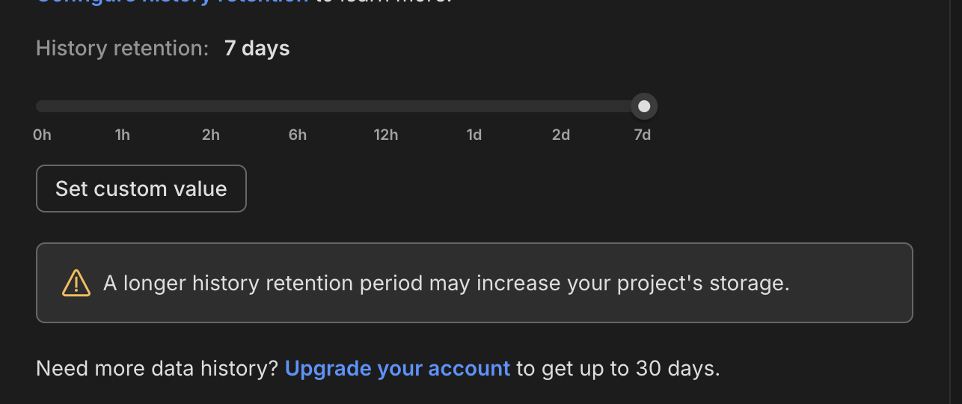Select the 1h tick label under slider
Image resolution: width=962 pixels, height=404 pixels.
(x=123, y=135)
